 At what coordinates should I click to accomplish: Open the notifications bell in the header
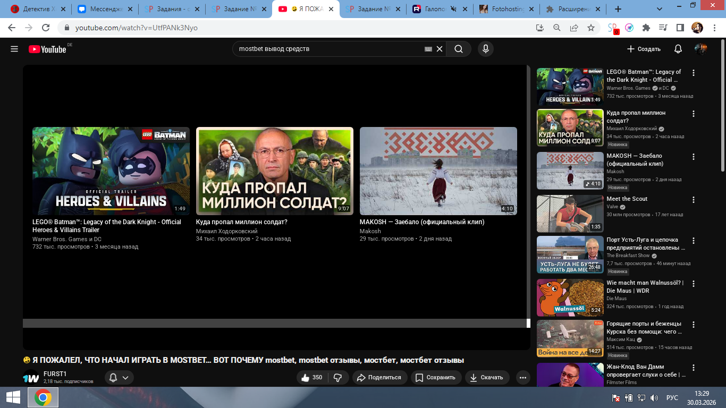click(x=678, y=49)
